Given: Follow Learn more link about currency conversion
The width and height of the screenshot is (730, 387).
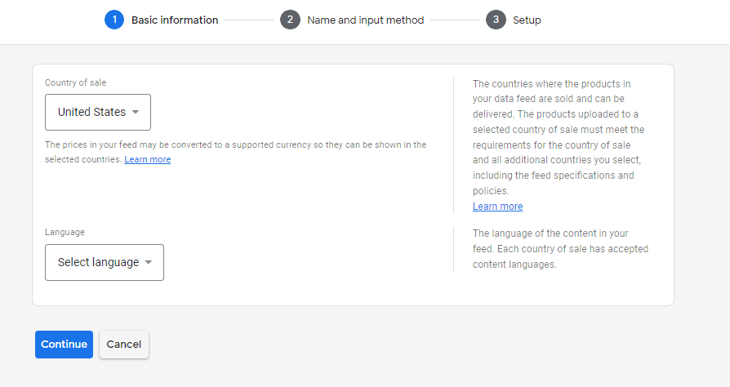Looking at the screenshot, I should 148,159.
